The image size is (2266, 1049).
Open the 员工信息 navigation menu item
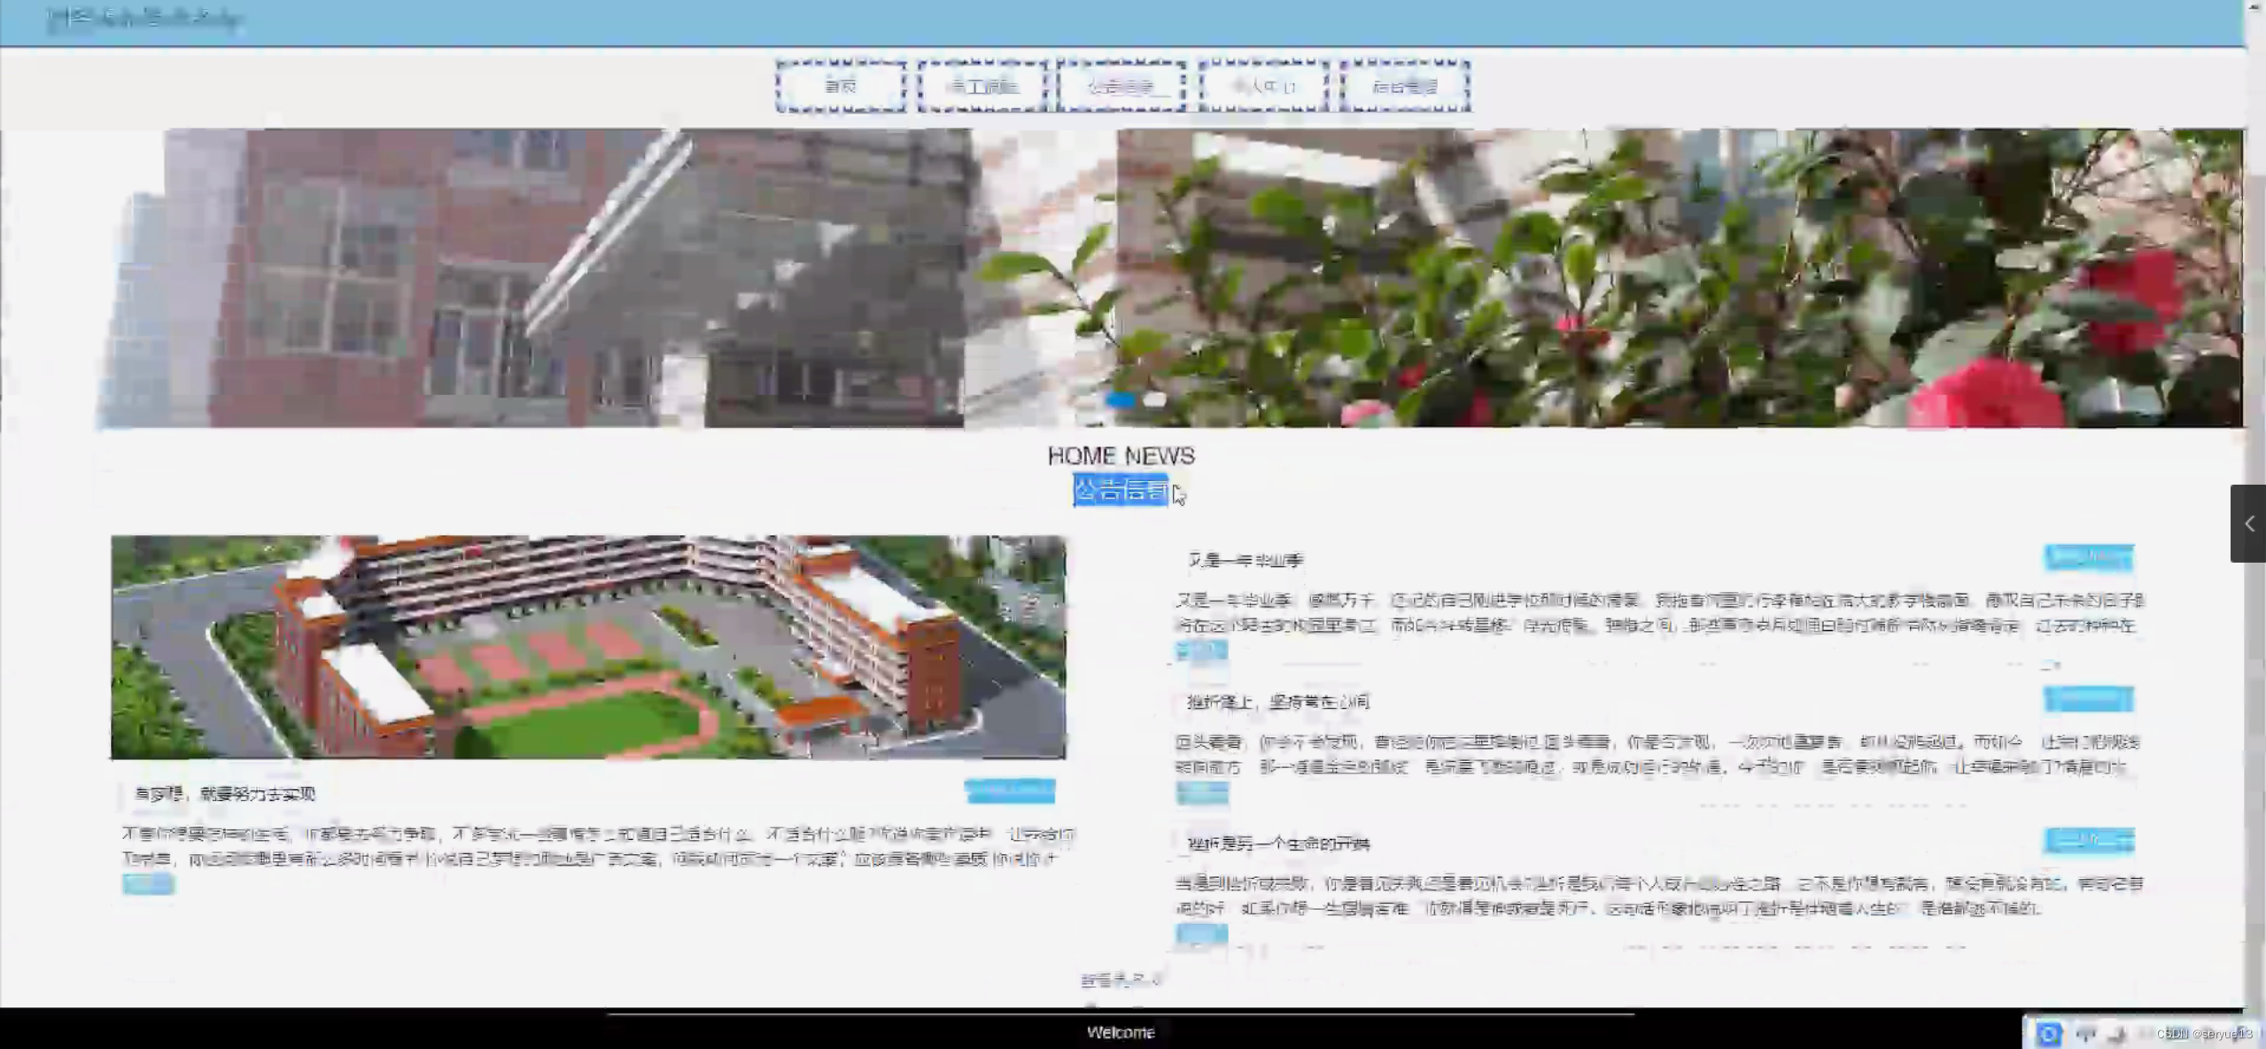pos(982,86)
